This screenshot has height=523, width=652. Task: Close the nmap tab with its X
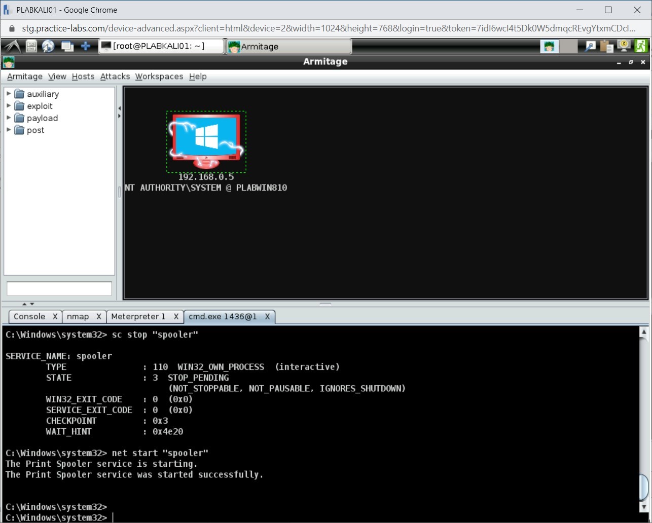(x=98, y=316)
